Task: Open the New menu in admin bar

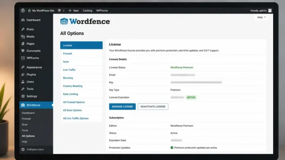Action: (x=76, y=10)
